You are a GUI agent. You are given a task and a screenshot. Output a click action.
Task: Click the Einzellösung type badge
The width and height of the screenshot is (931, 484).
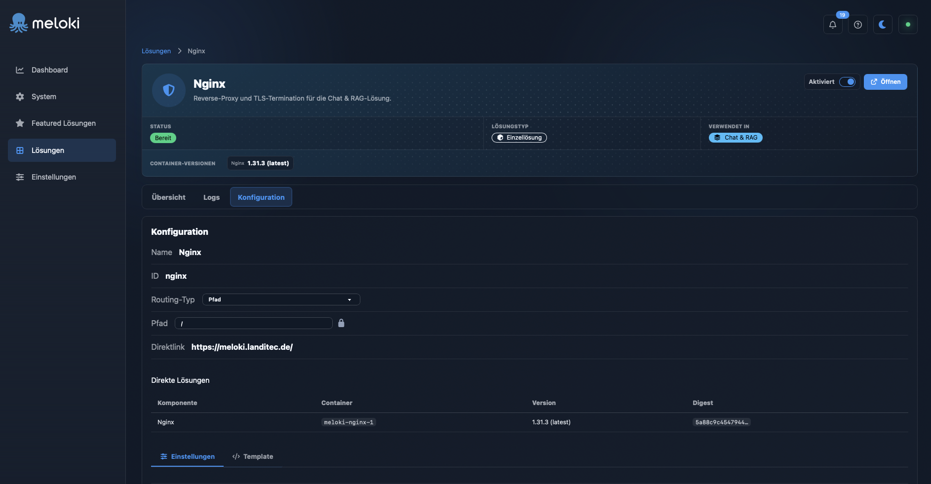tap(519, 138)
